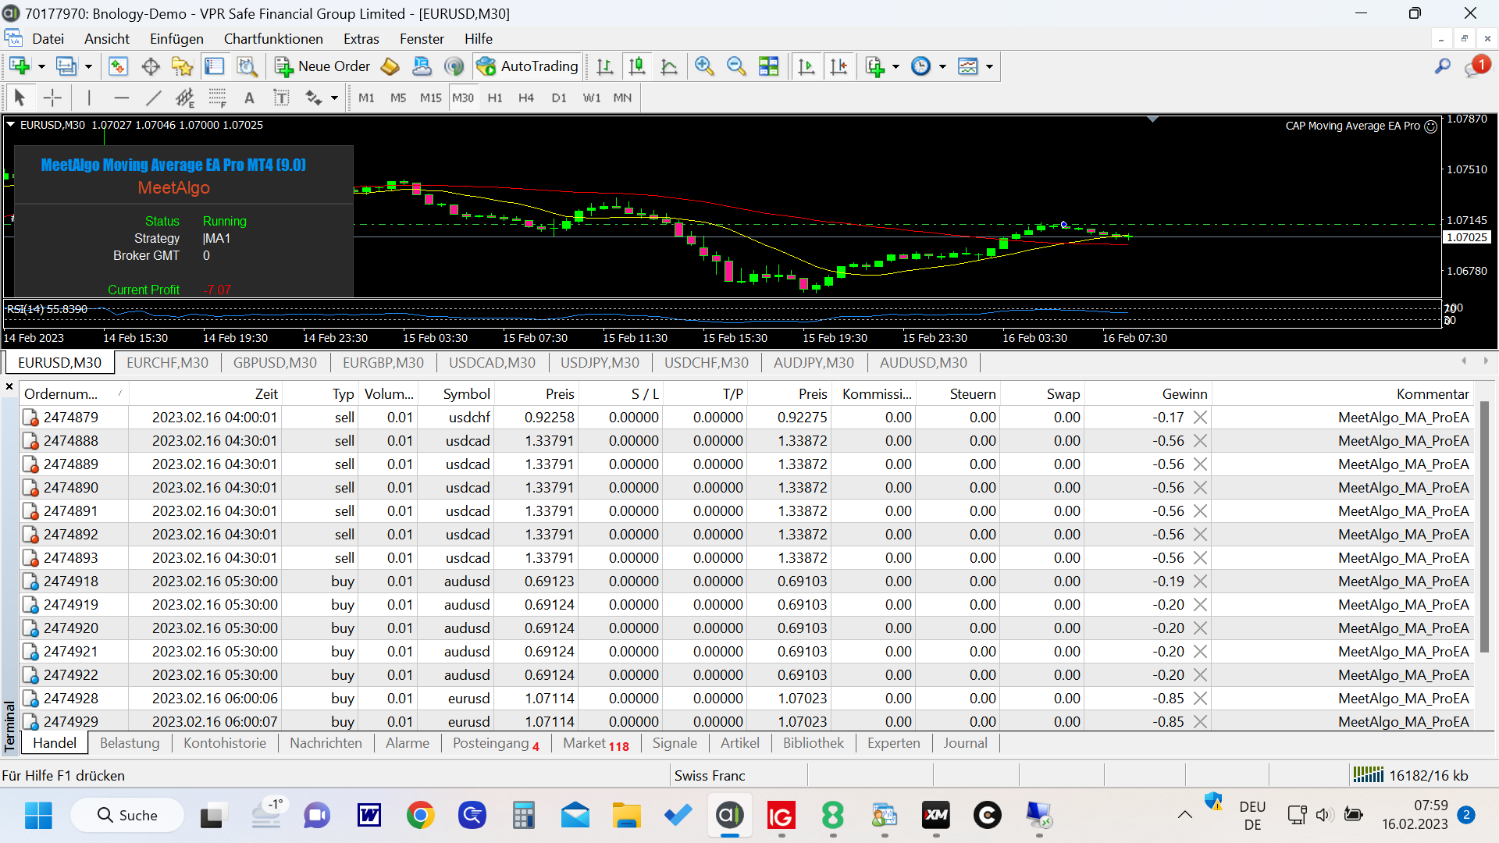Select the Crosshair cursor tool
This screenshot has height=843, width=1499.
pyautogui.click(x=52, y=98)
